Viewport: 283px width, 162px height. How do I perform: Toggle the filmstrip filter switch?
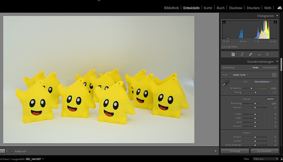tap(282, 159)
